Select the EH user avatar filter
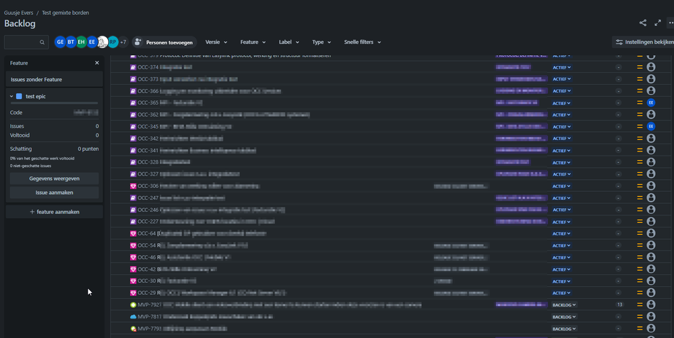The width and height of the screenshot is (674, 338). coord(81,42)
